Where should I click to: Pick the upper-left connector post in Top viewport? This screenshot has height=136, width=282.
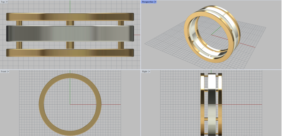pyautogui.click(x=19, y=23)
